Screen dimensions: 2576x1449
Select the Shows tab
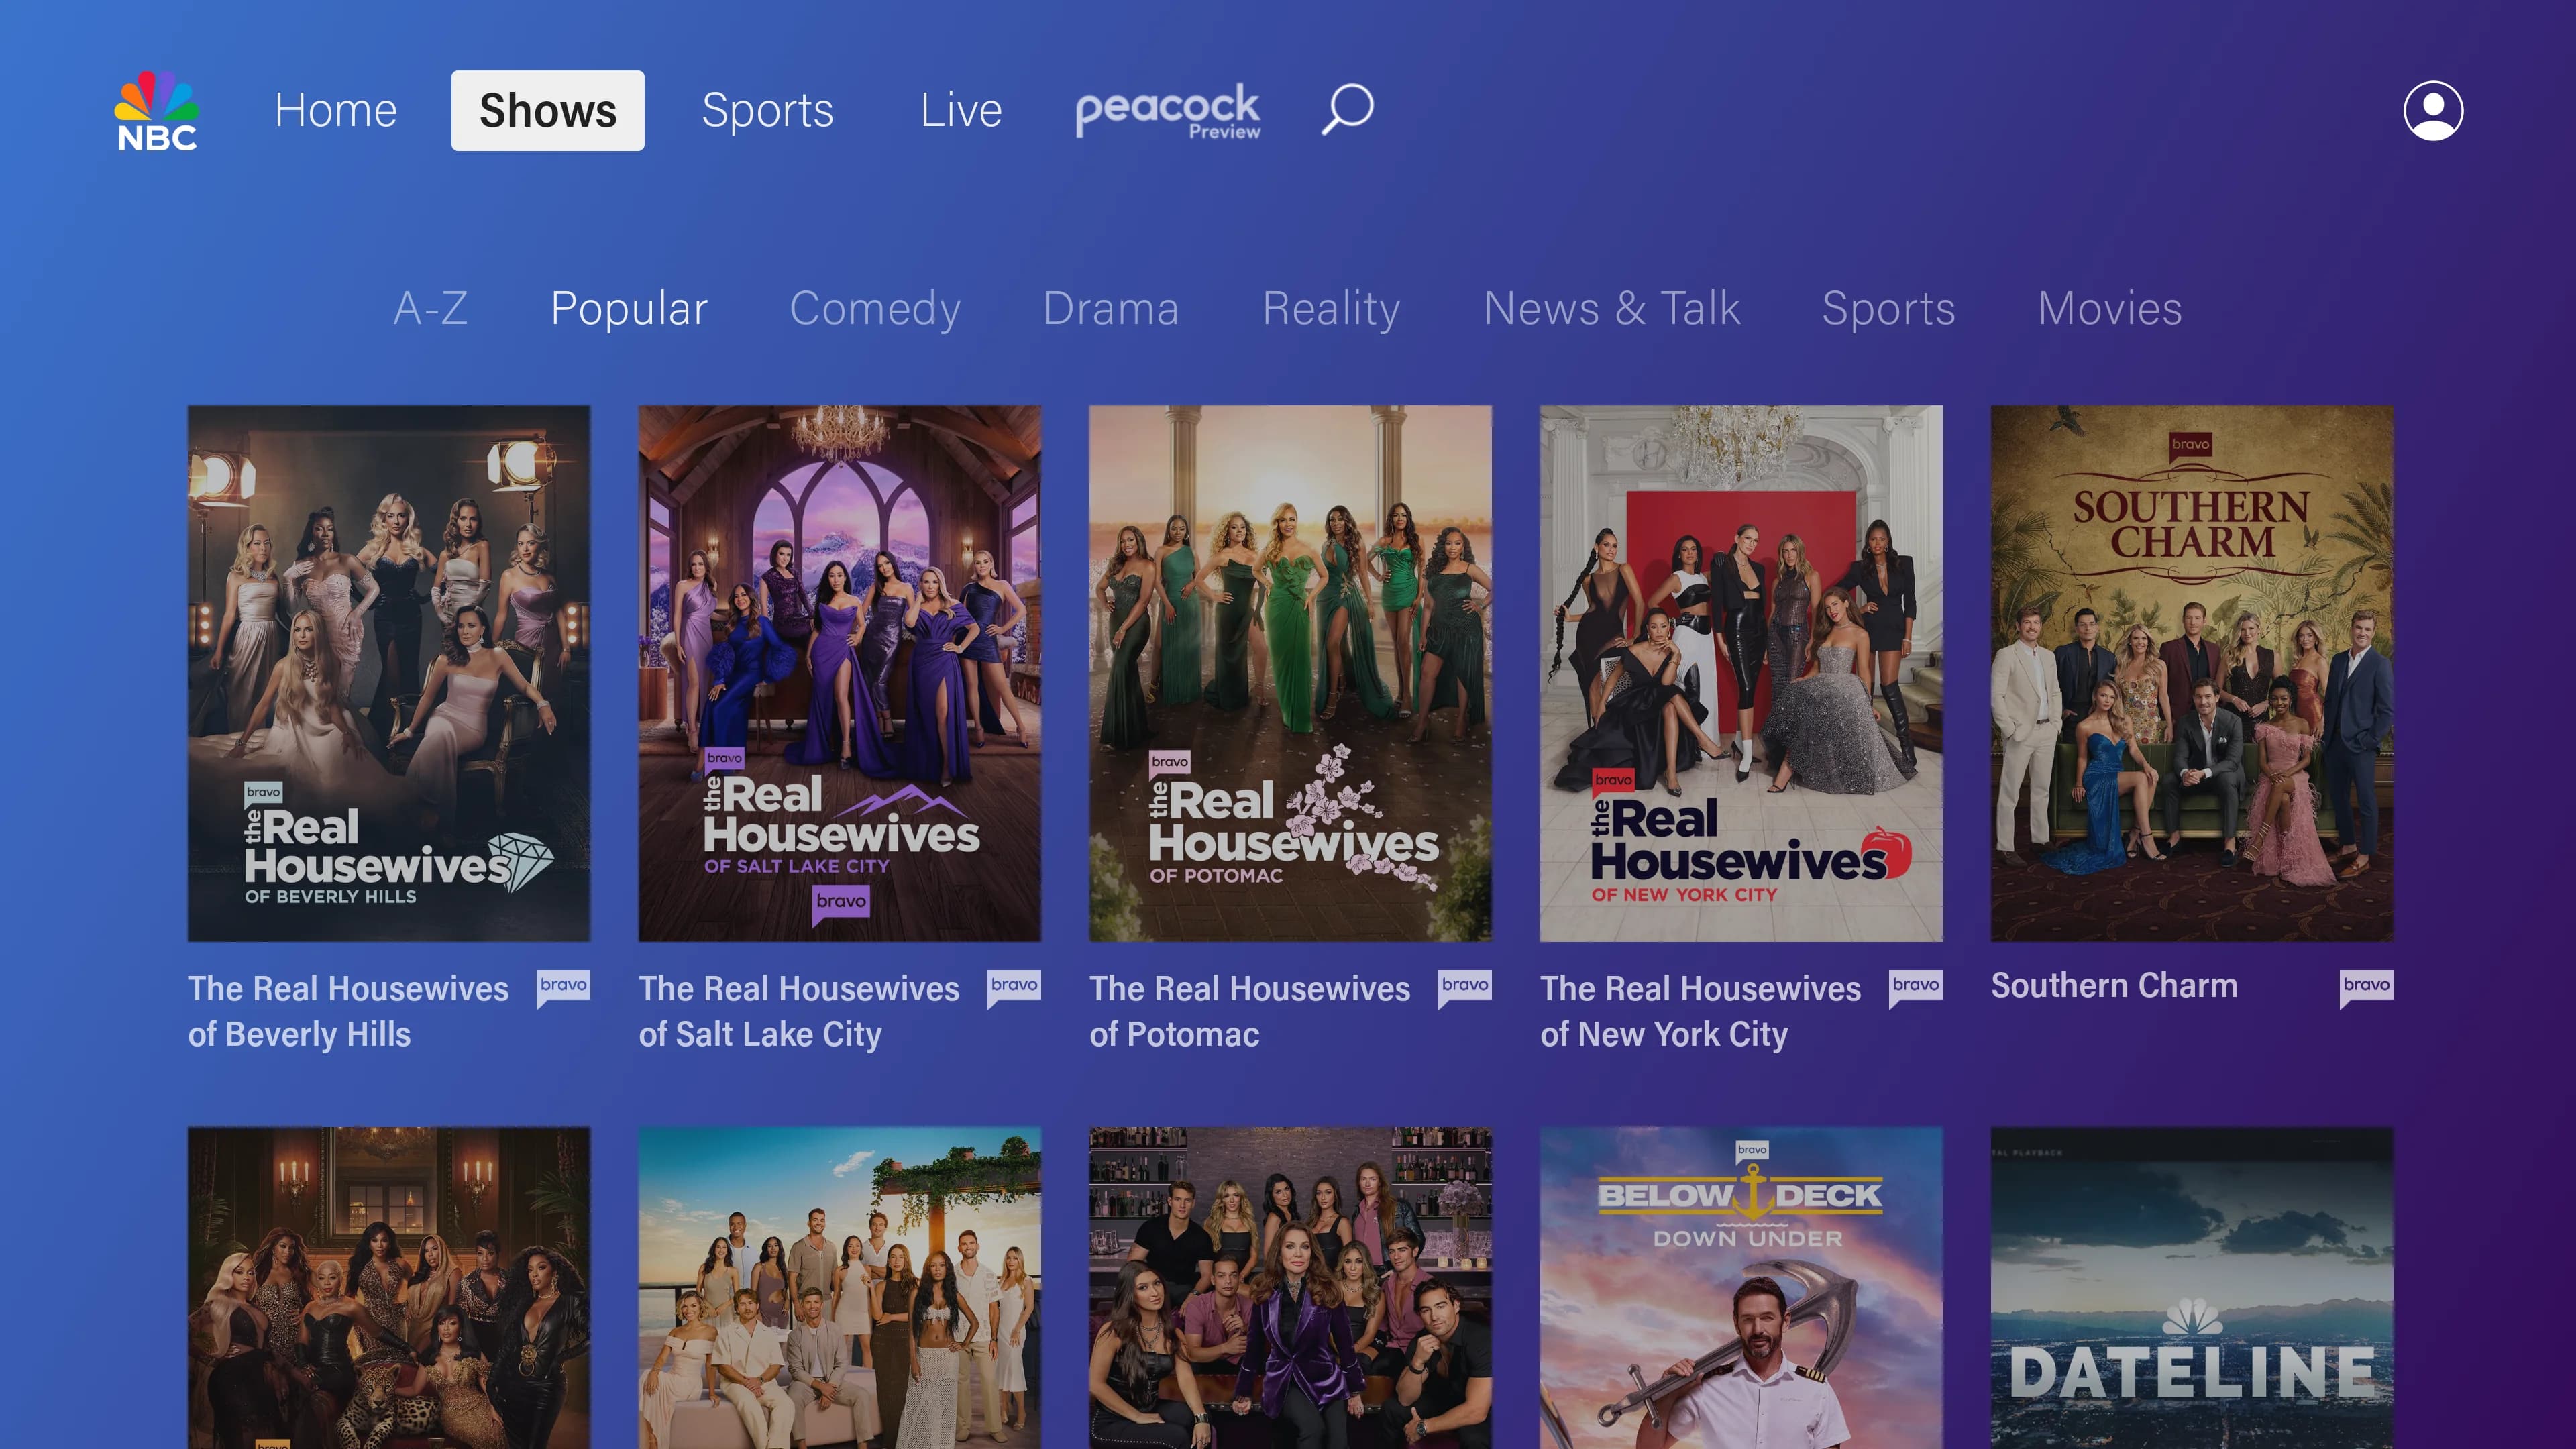tap(548, 110)
